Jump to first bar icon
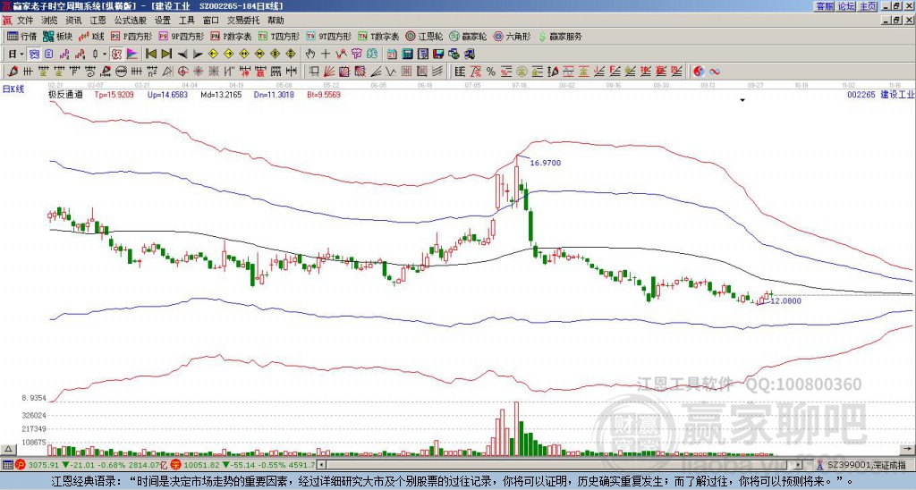Image resolution: width=916 pixels, height=490 pixels. coord(150,55)
